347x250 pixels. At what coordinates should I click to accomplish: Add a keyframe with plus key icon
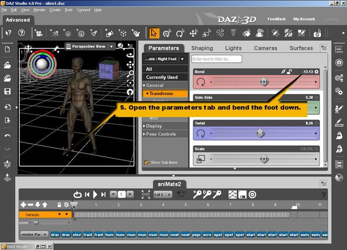tap(197, 195)
